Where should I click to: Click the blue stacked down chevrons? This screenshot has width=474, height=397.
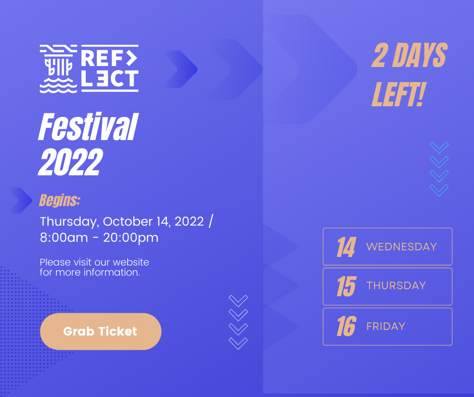coord(439,169)
